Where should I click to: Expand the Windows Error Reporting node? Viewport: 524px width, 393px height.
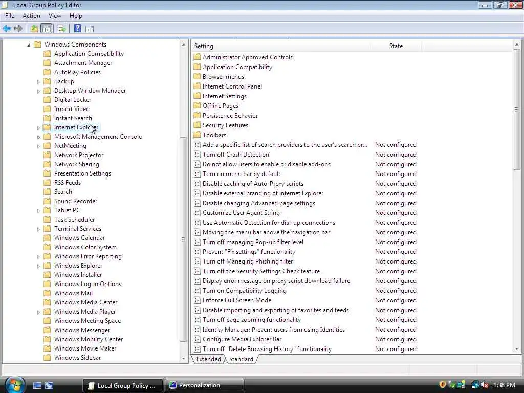(38, 257)
